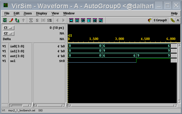Click the red marker pen toolbar icon
The image size is (182, 114).
click(11, 20)
